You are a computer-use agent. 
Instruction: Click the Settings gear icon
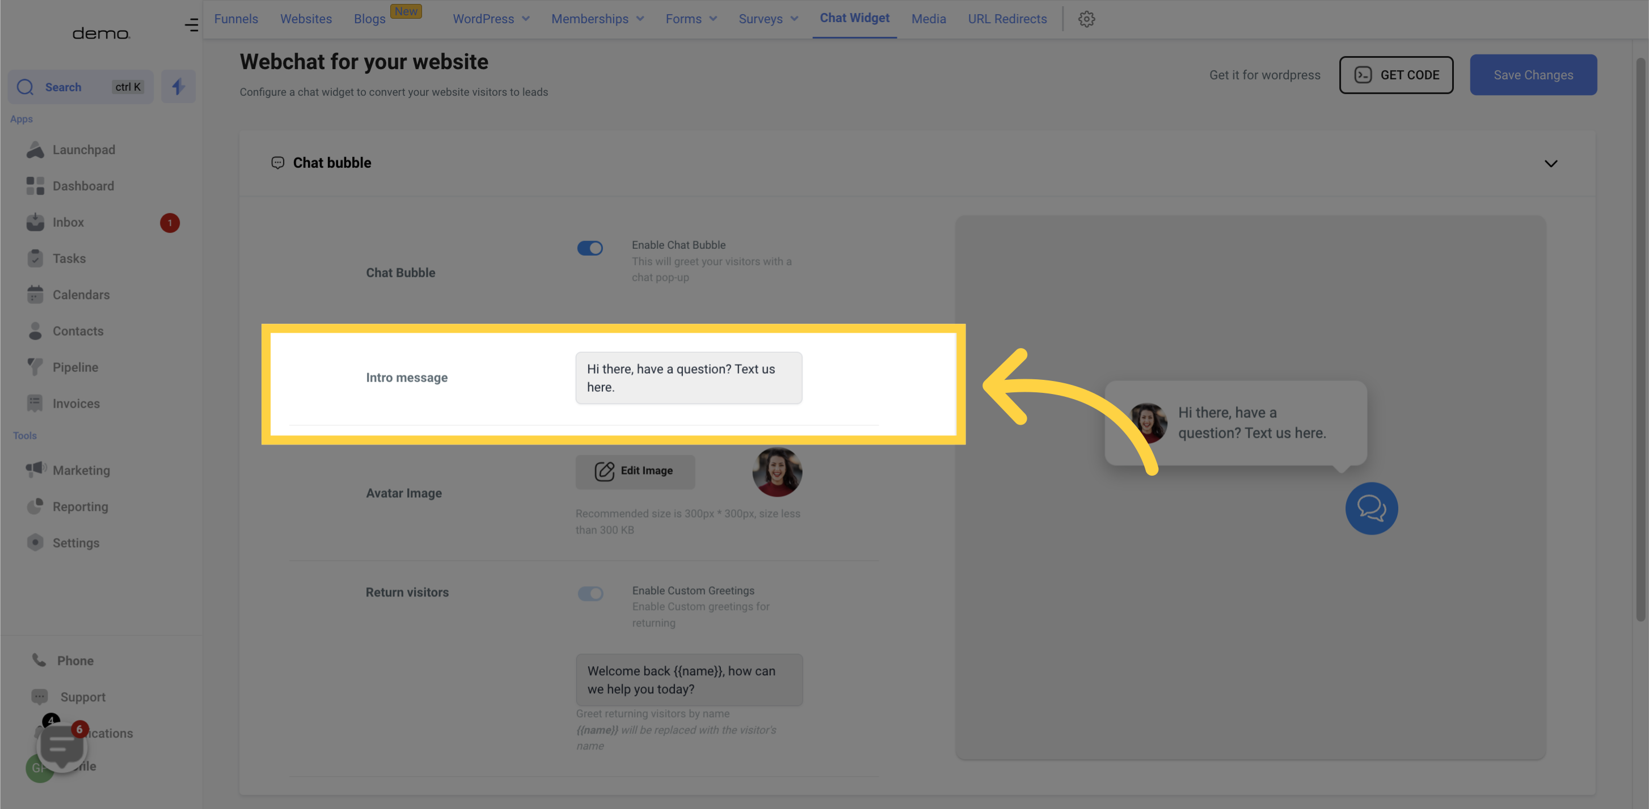pyautogui.click(x=1086, y=19)
